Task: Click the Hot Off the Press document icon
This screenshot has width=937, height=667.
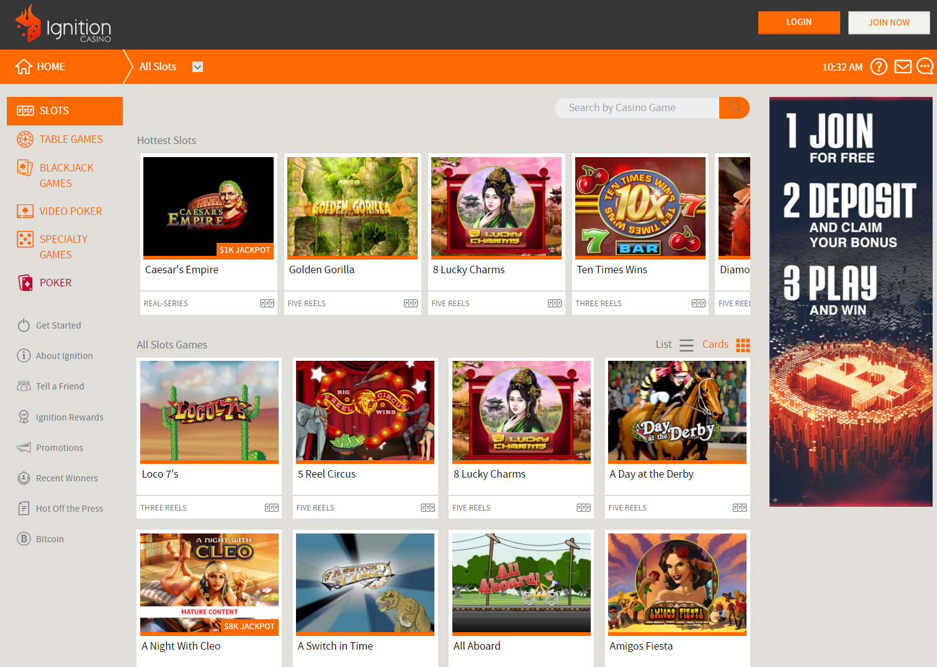Action: point(24,508)
